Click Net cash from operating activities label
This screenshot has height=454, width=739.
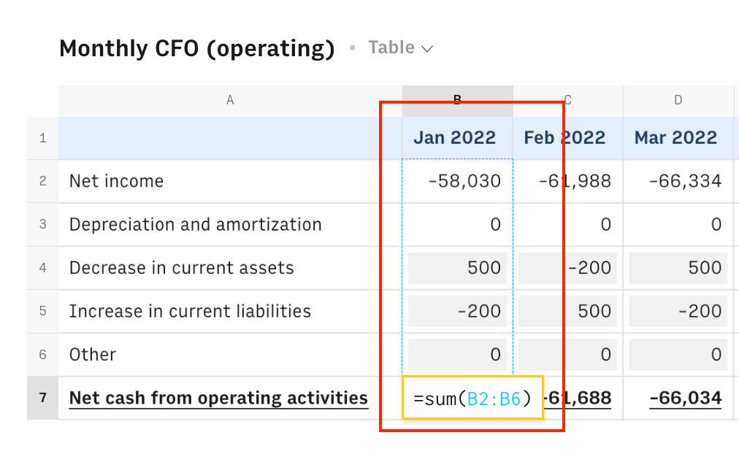pyautogui.click(x=218, y=398)
